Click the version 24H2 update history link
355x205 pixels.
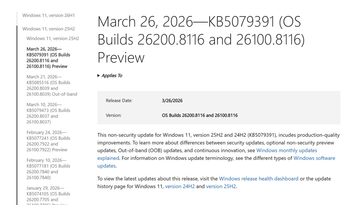pyautogui.click(x=180, y=186)
